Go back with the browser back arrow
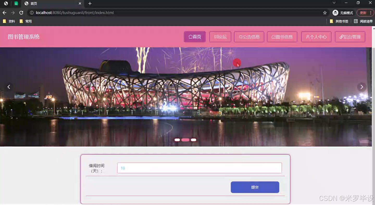 (4, 13)
